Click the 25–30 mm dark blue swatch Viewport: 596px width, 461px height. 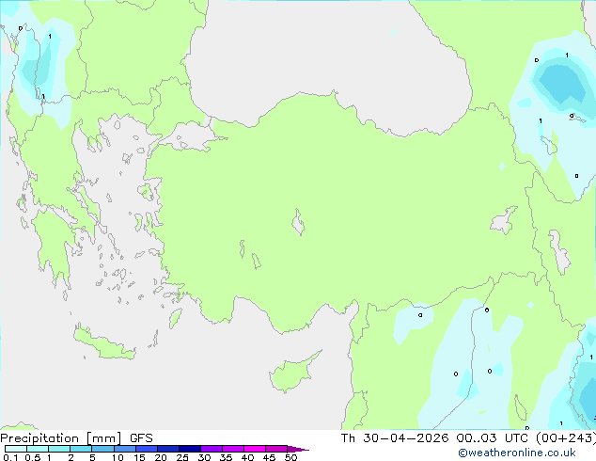point(189,449)
